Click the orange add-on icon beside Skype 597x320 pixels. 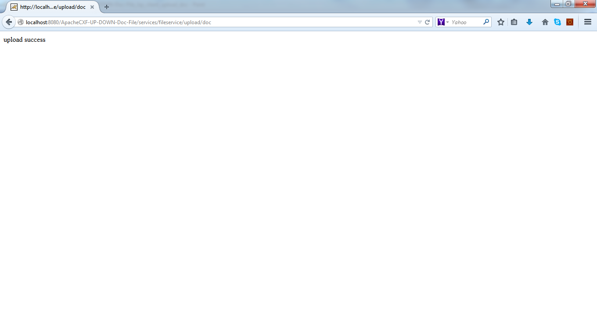pyautogui.click(x=569, y=22)
